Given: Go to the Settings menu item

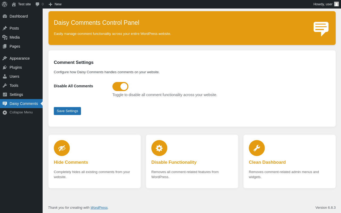Looking at the screenshot, I should pos(16,95).
